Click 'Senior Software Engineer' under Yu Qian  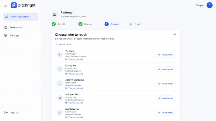coord(76,56)
